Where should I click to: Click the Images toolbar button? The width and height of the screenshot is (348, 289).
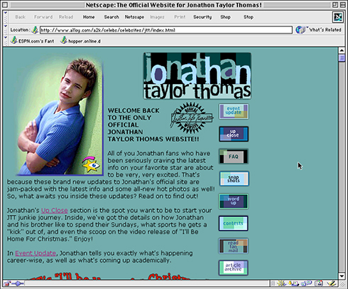point(157,17)
